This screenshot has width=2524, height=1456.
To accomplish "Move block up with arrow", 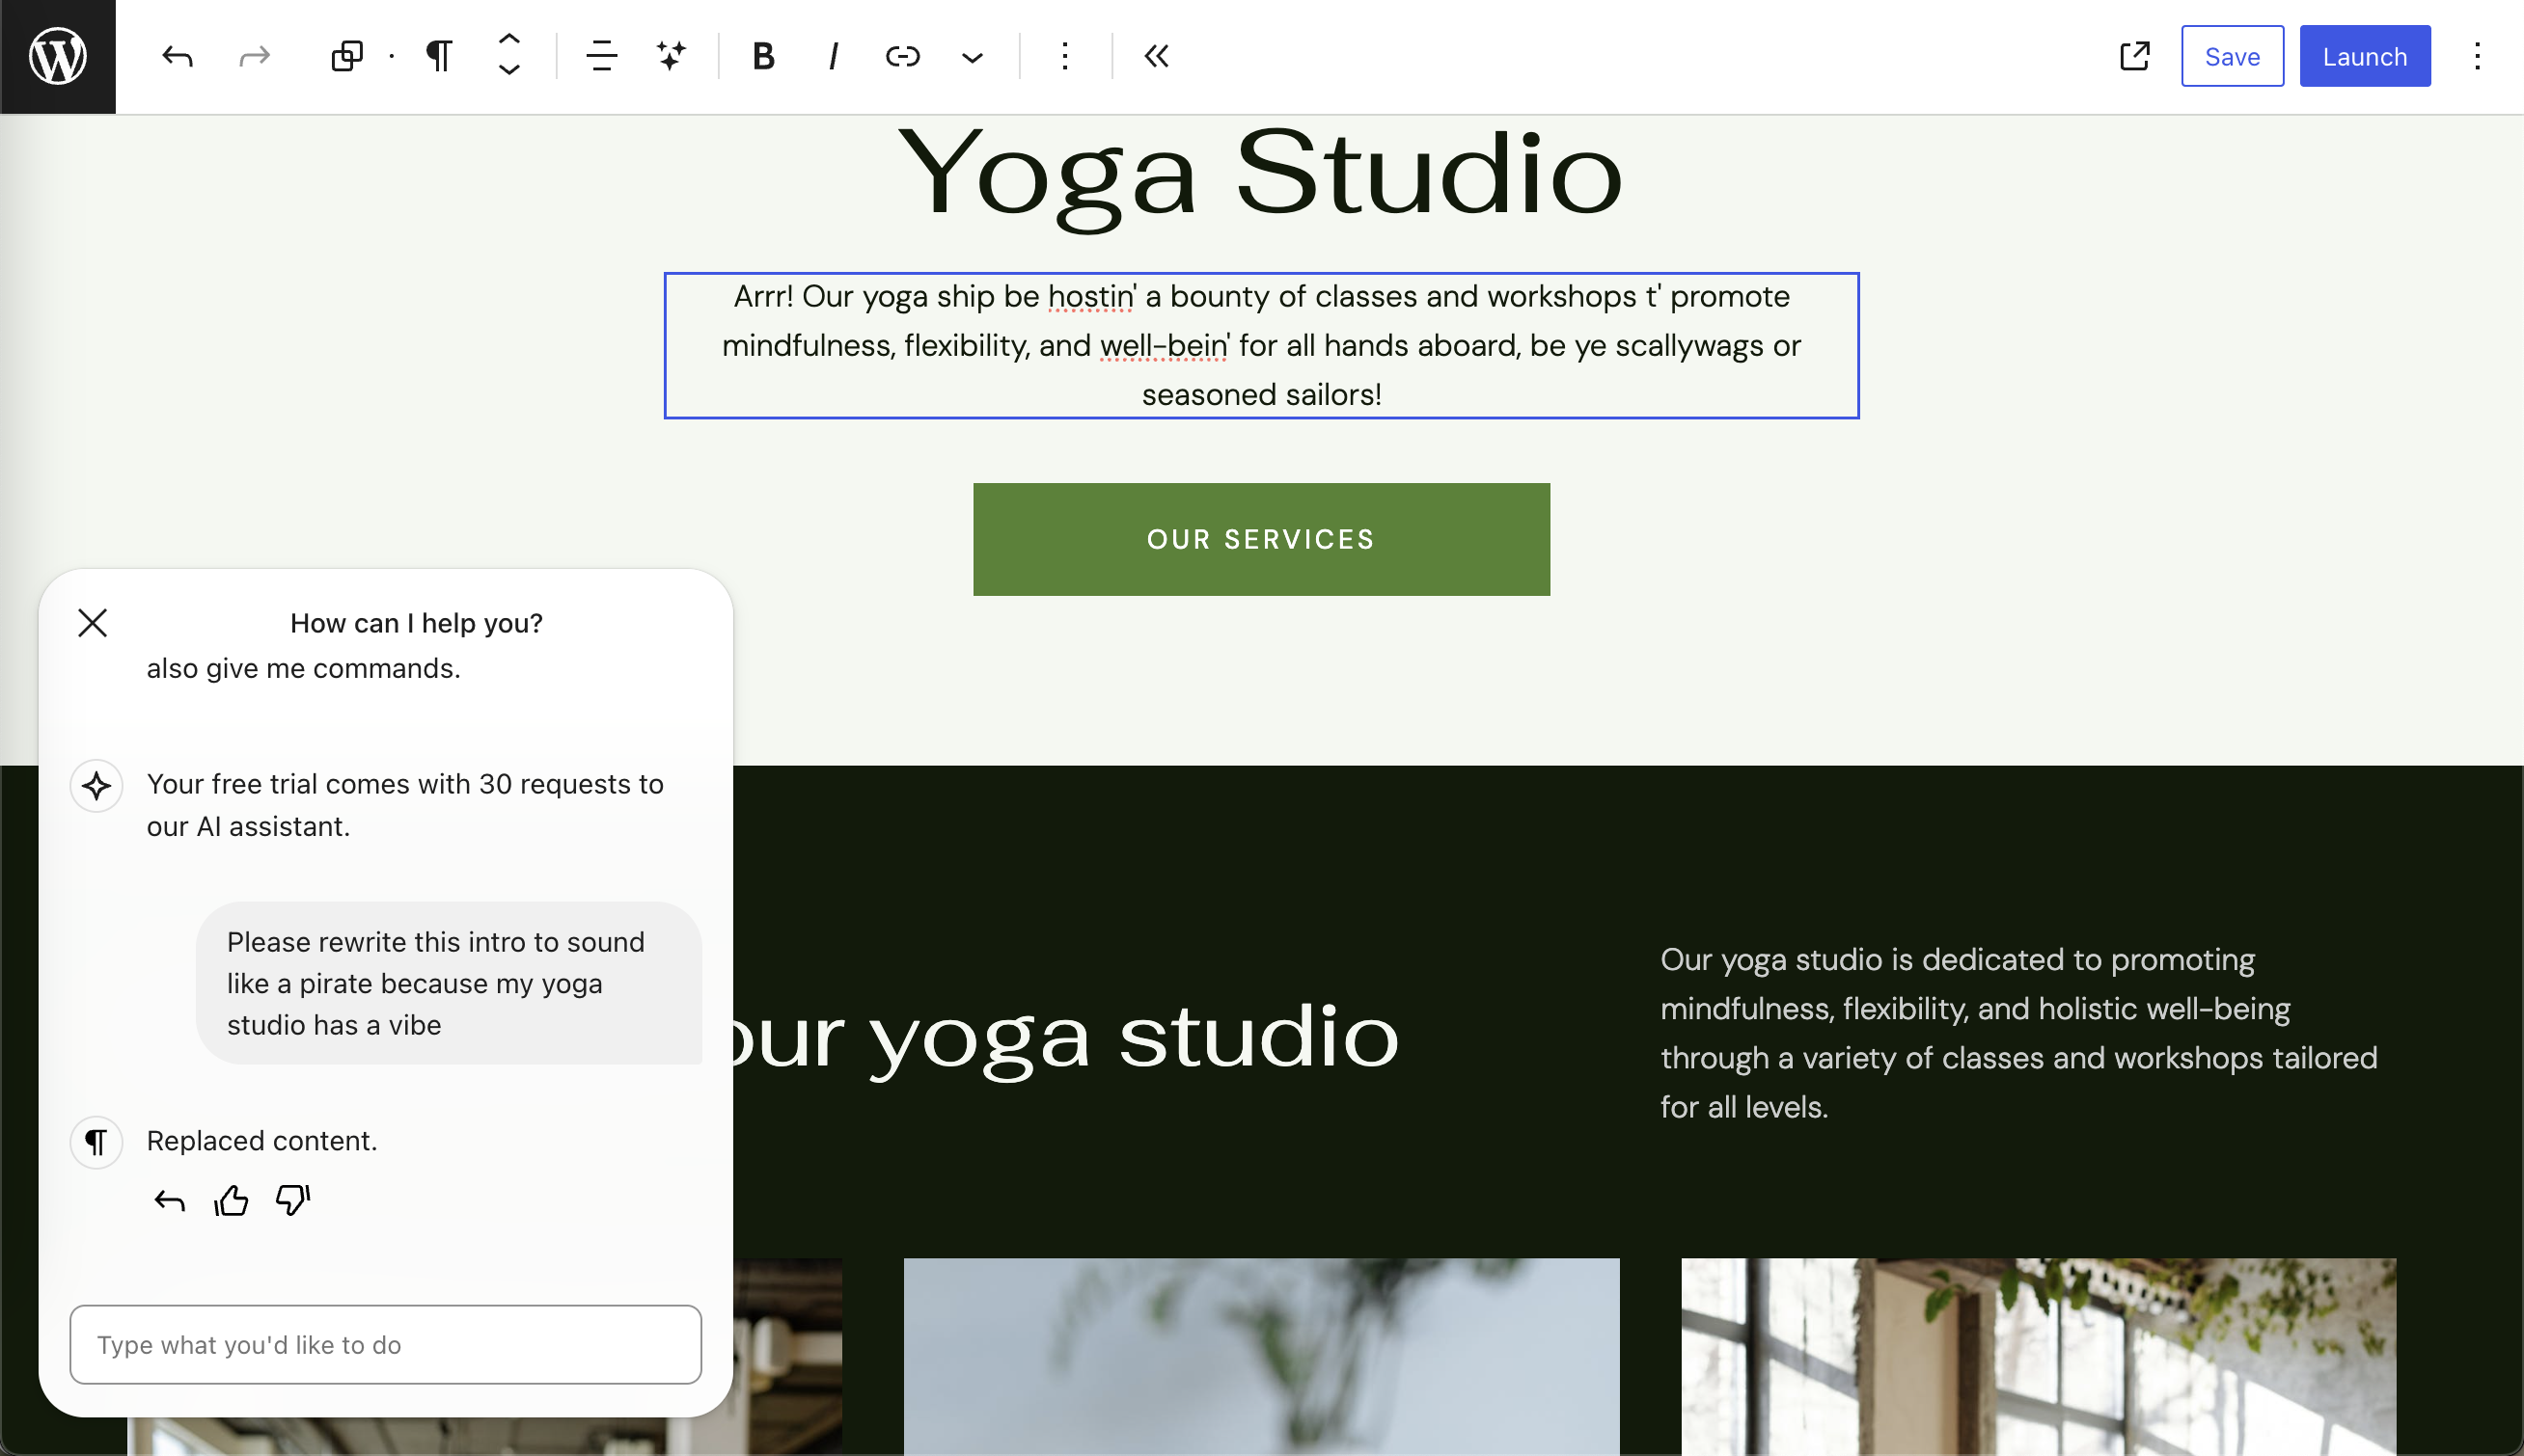I will (x=509, y=39).
